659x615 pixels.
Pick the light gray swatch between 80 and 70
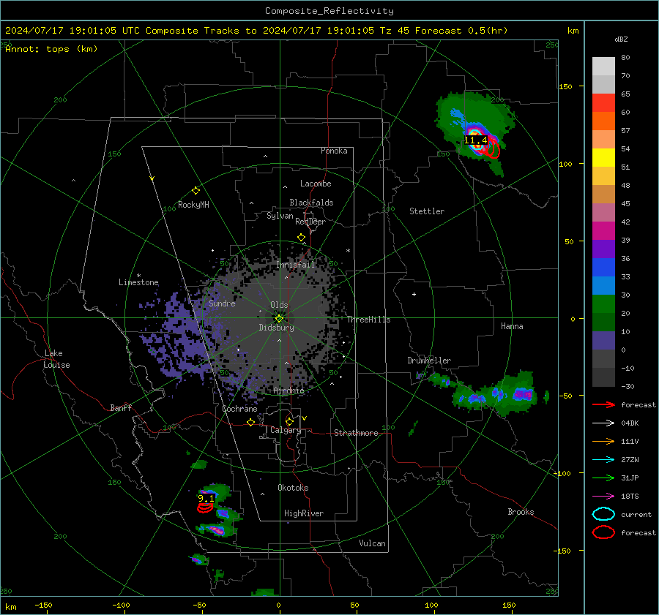point(603,67)
